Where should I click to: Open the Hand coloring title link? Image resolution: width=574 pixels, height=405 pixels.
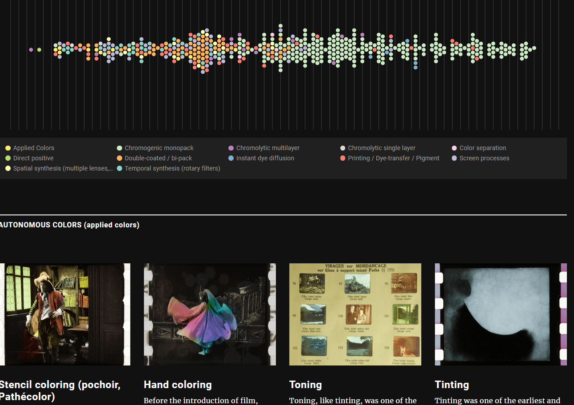(178, 385)
